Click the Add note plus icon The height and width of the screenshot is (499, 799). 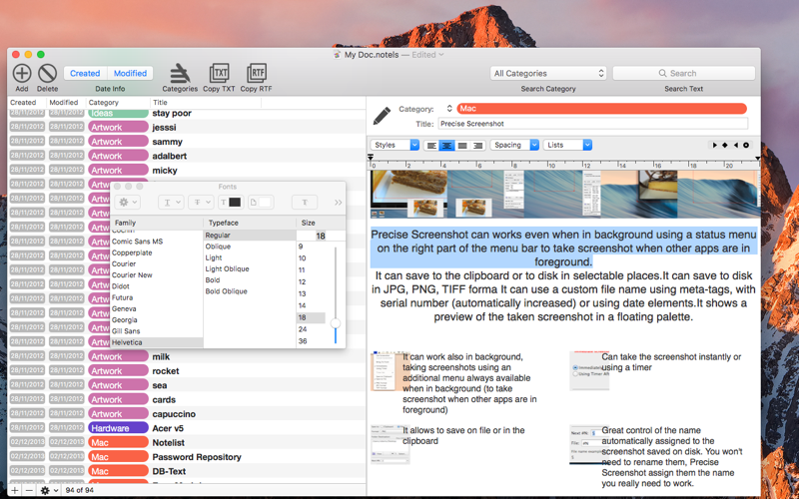click(x=21, y=73)
